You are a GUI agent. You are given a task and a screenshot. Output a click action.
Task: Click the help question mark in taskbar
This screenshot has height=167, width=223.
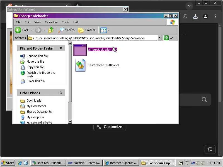pos(181,163)
